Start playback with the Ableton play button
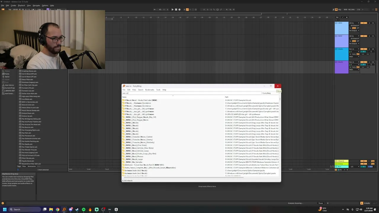Screen dimensions: 379x213 click(173, 9)
